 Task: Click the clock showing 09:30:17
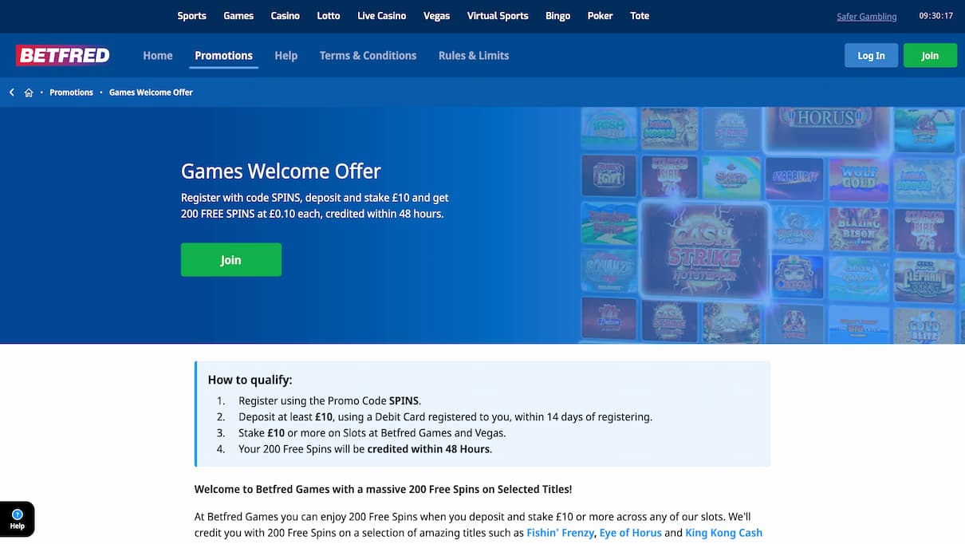pyautogui.click(x=935, y=16)
